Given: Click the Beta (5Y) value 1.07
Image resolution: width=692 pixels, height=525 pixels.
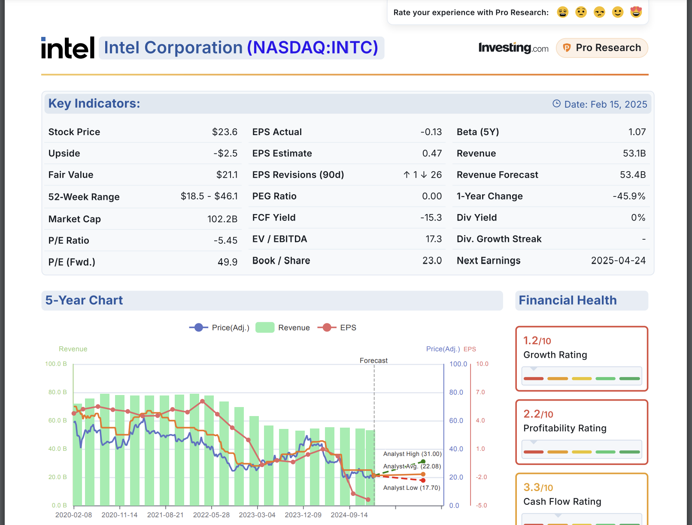Looking at the screenshot, I should pyautogui.click(x=637, y=132).
